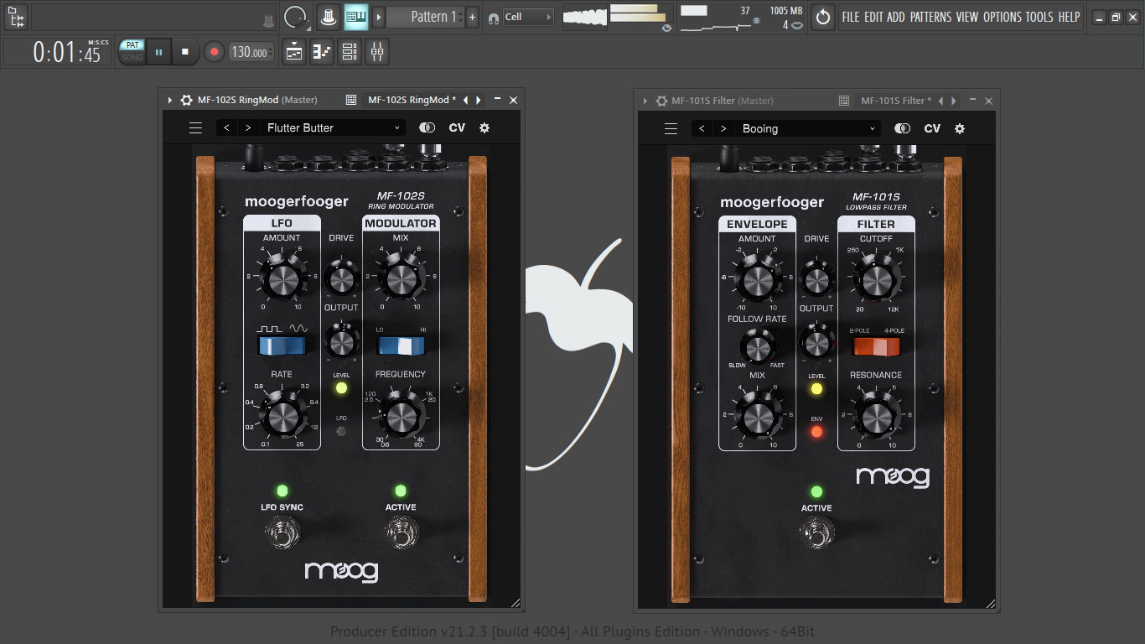Open the Cell snap dropdown
This screenshot has height=644, width=1145.
pyautogui.click(x=527, y=17)
